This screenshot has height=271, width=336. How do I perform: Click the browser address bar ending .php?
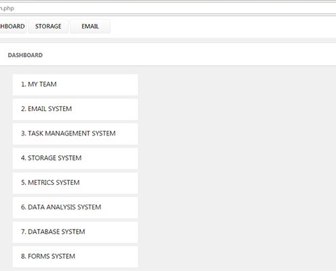click(168, 8)
